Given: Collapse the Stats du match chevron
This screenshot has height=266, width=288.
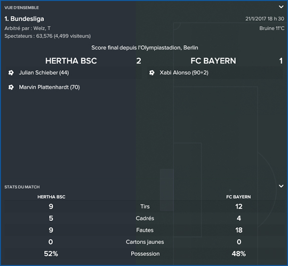Looking at the screenshot, I should pyautogui.click(x=281, y=186).
